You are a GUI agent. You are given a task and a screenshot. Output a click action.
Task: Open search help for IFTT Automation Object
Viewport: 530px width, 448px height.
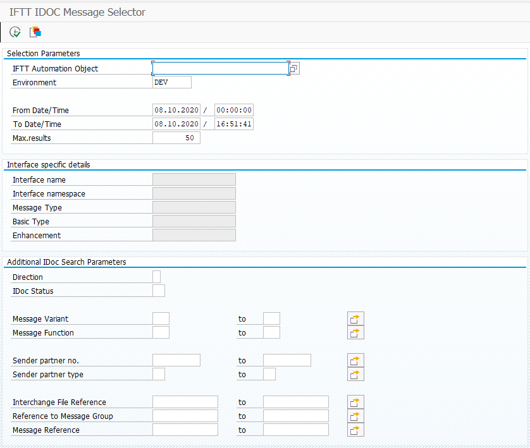[x=293, y=68]
